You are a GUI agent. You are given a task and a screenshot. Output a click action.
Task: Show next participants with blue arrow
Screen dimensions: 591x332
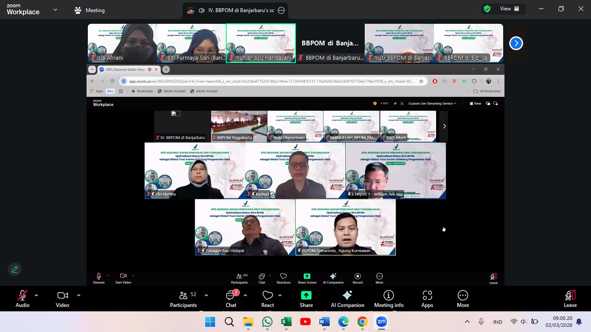coord(516,43)
